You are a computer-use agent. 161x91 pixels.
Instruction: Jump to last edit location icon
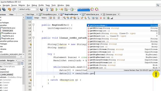click(x=51, y=18)
